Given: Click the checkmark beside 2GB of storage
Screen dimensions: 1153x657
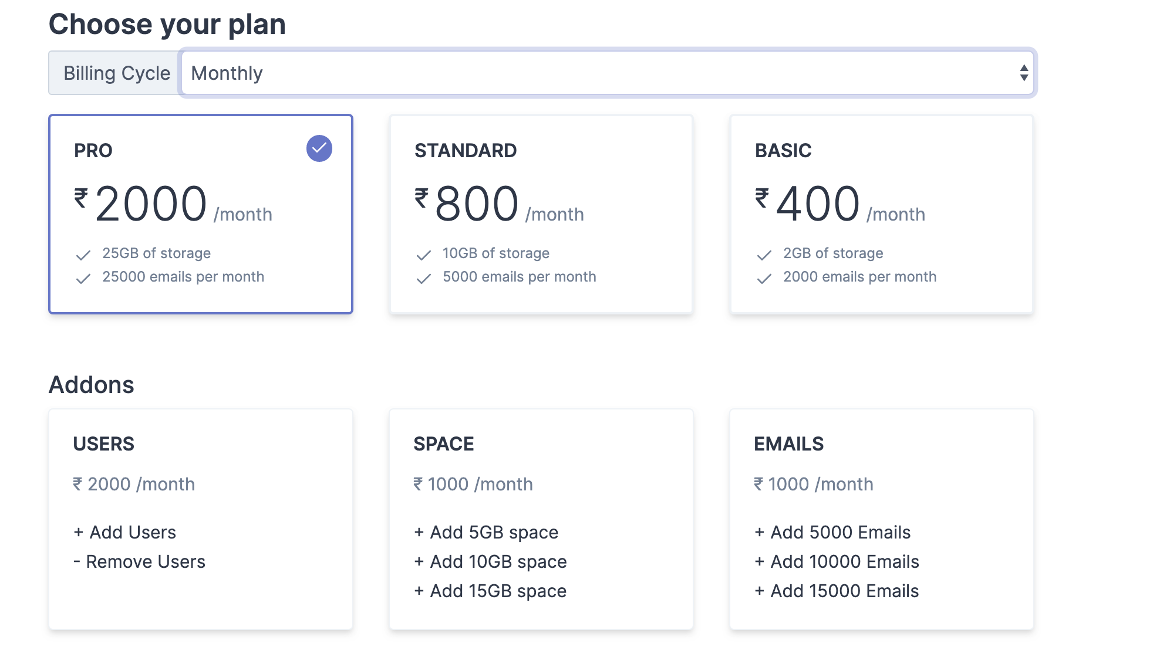Looking at the screenshot, I should click(764, 255).
